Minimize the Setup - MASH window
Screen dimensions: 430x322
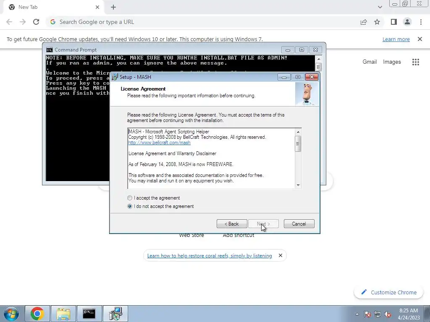click(284, 77)
